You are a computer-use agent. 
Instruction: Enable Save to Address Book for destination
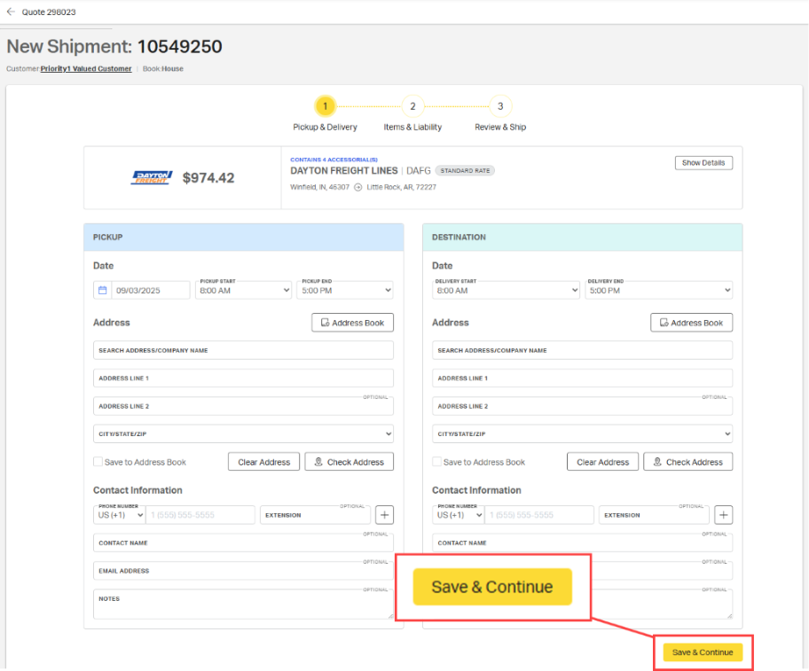436,462
